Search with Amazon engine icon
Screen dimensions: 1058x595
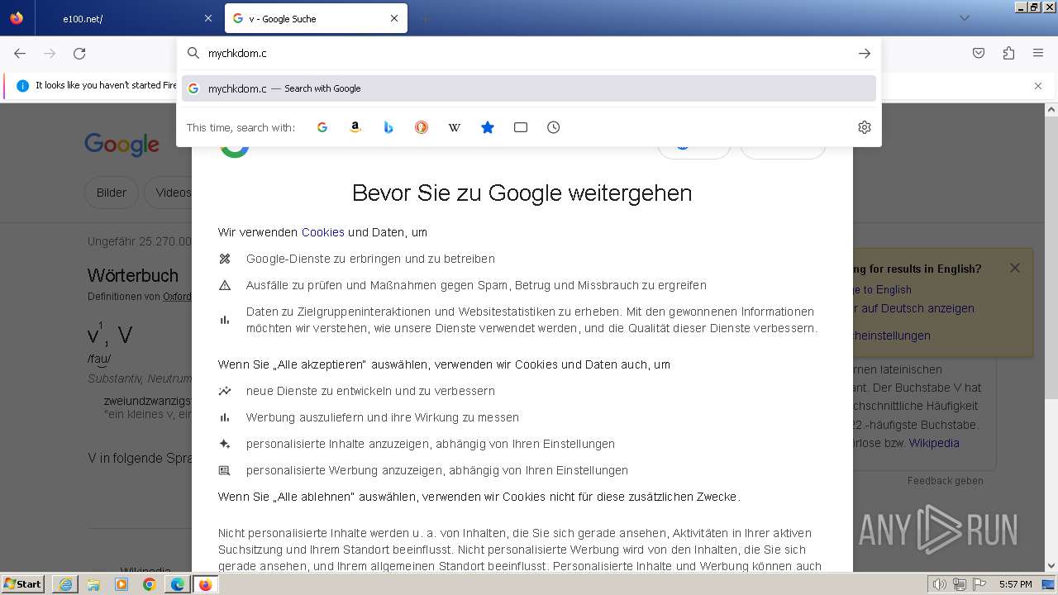(355, 127)
